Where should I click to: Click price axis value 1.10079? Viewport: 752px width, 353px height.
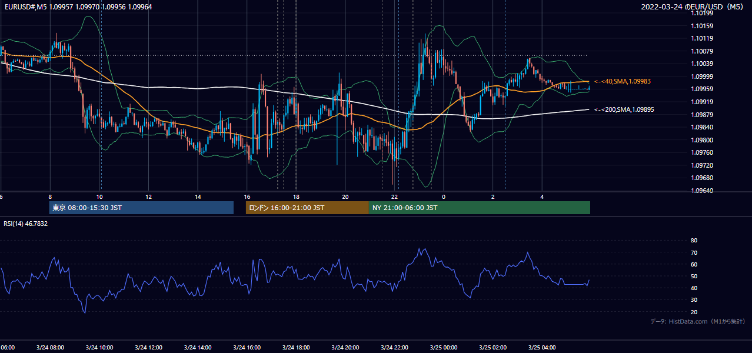702,51
